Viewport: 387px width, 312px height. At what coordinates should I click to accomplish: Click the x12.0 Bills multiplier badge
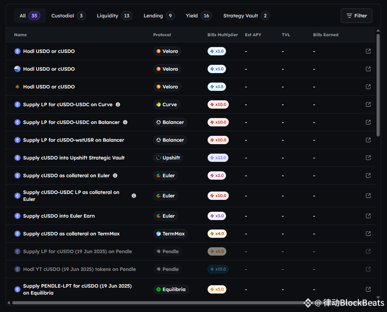click(218, 158)
